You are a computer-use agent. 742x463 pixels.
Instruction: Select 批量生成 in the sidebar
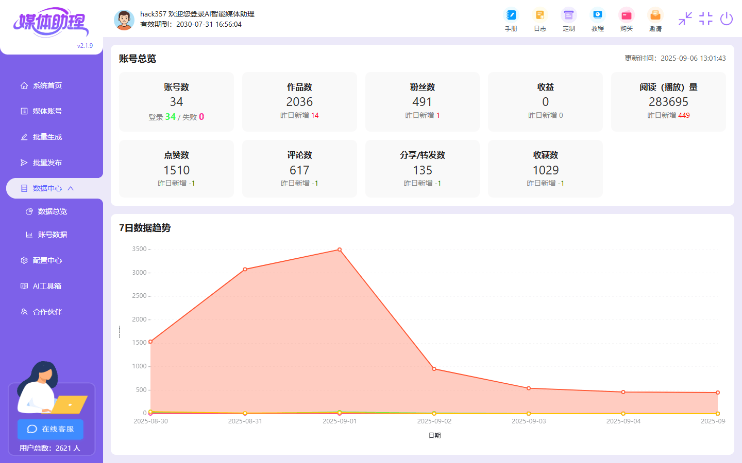click(x=47, y=137)
